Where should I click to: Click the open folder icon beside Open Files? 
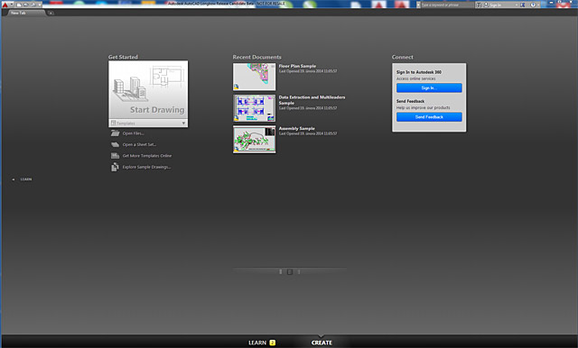[x=115, y=133]
